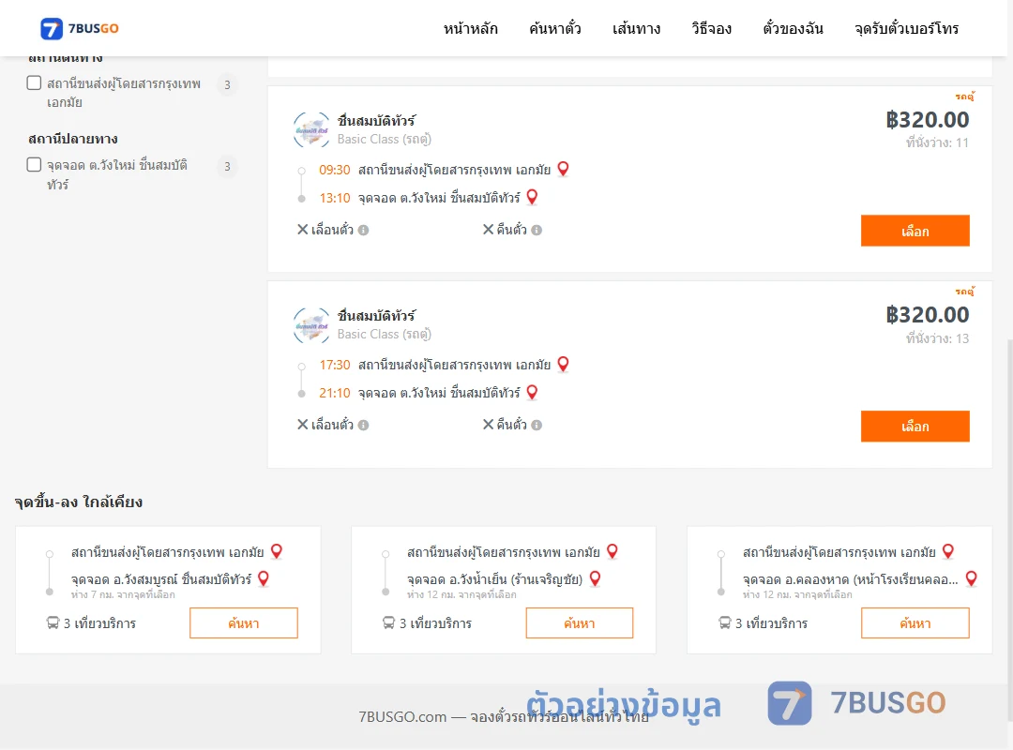Search nearby route to อ.วังสมบูรณ์ ชื่นสมบัติทัวร์

coord(244,622)
